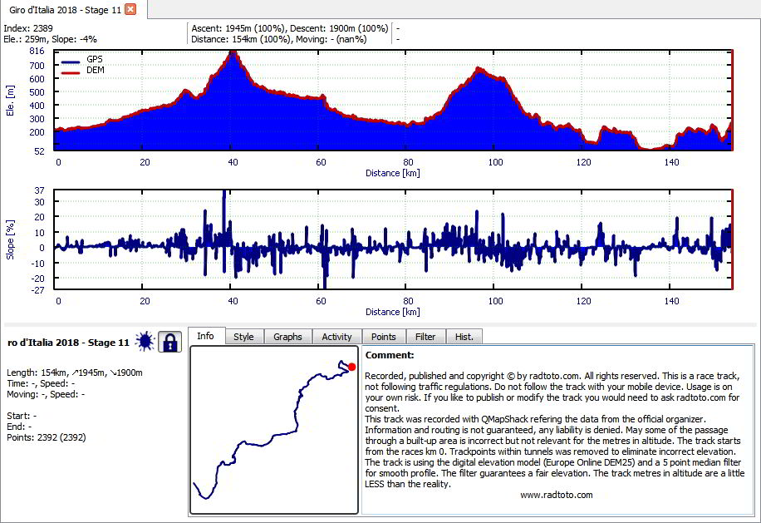
Task: Click the red end-point marker on the map
Action: point(352,367)
